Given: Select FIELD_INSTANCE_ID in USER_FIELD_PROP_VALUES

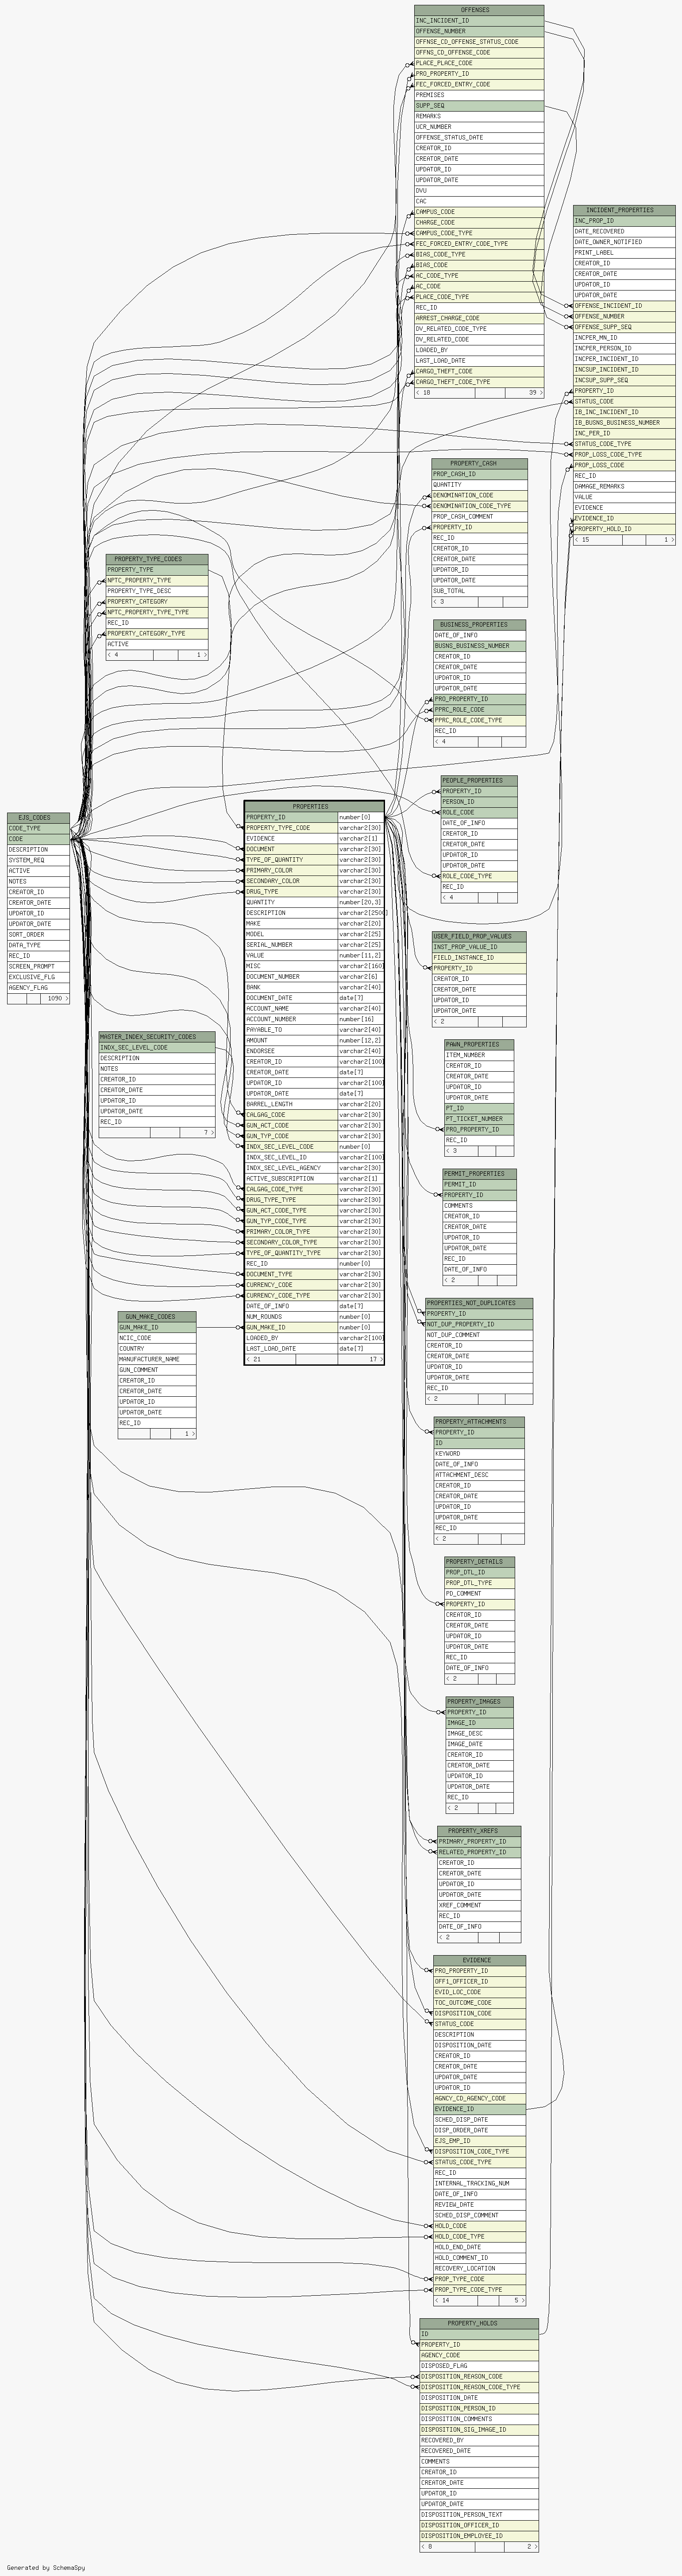Looking at the screenshot, I should 479,958.
